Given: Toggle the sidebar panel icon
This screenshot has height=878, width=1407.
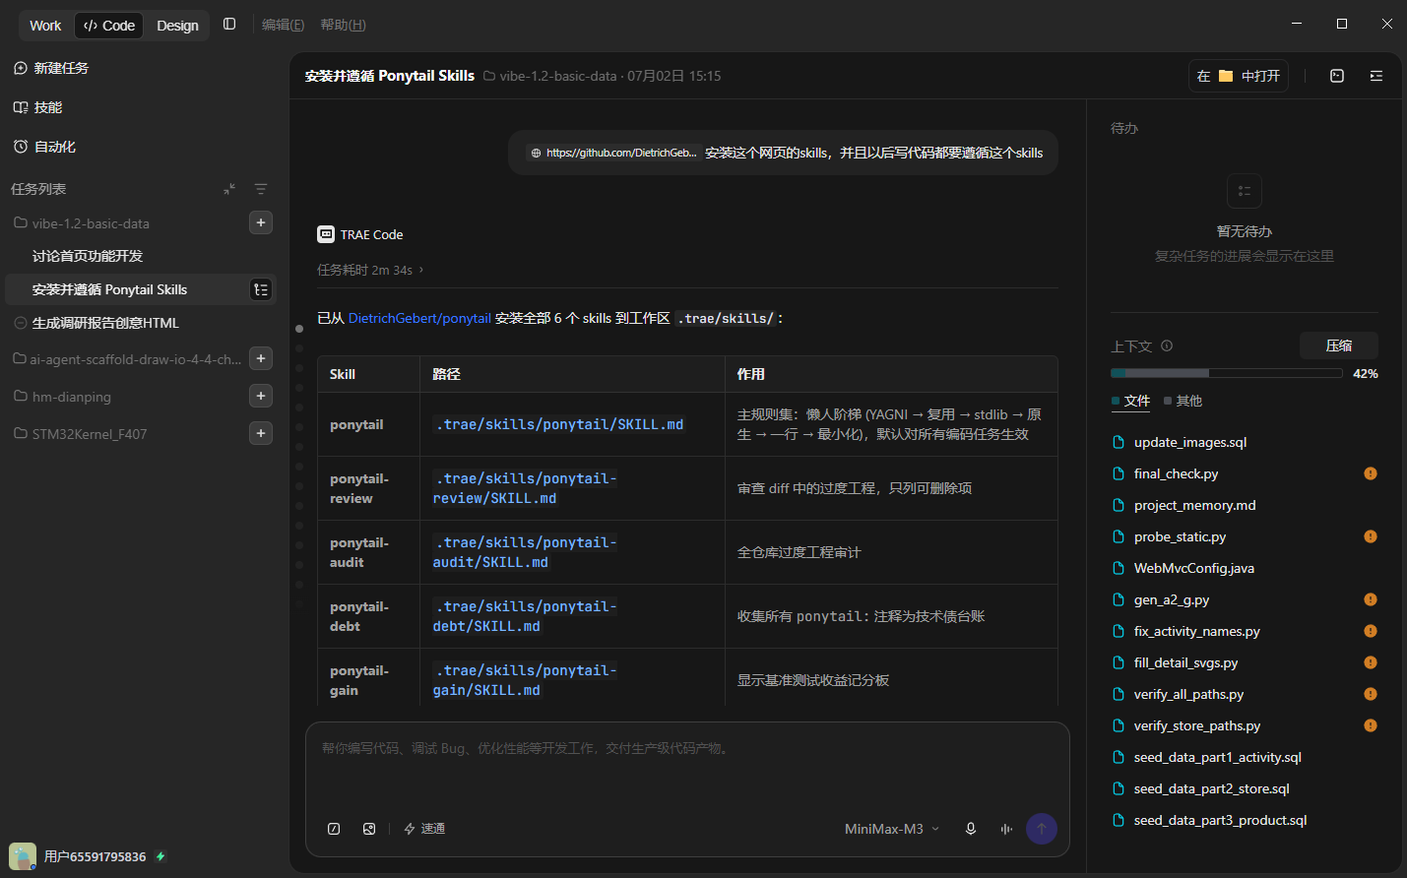Looking at the screenshot, I should click(229, 25).
